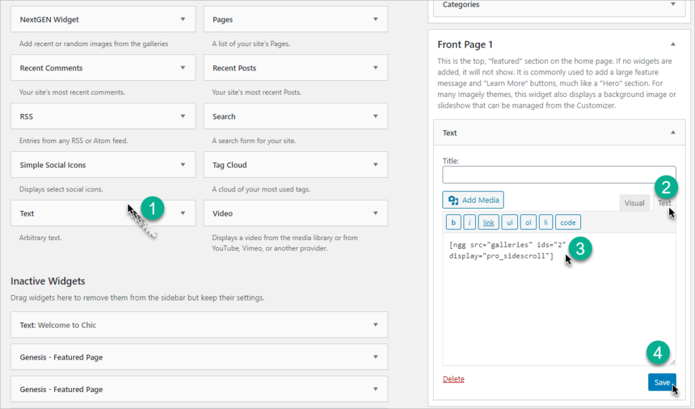Image resolution: width=695 pixels, height=409 pixels.
Task: Switch to the Visual editor tab
Action: coord(635,202)
